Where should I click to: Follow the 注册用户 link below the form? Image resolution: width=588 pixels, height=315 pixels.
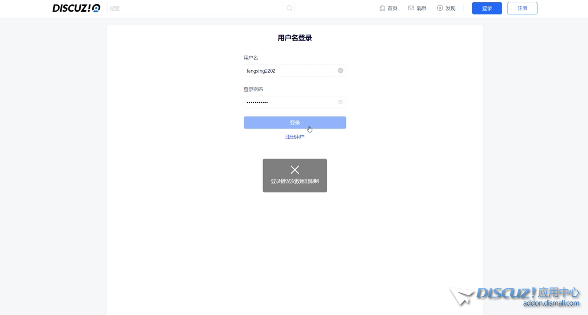295,137
